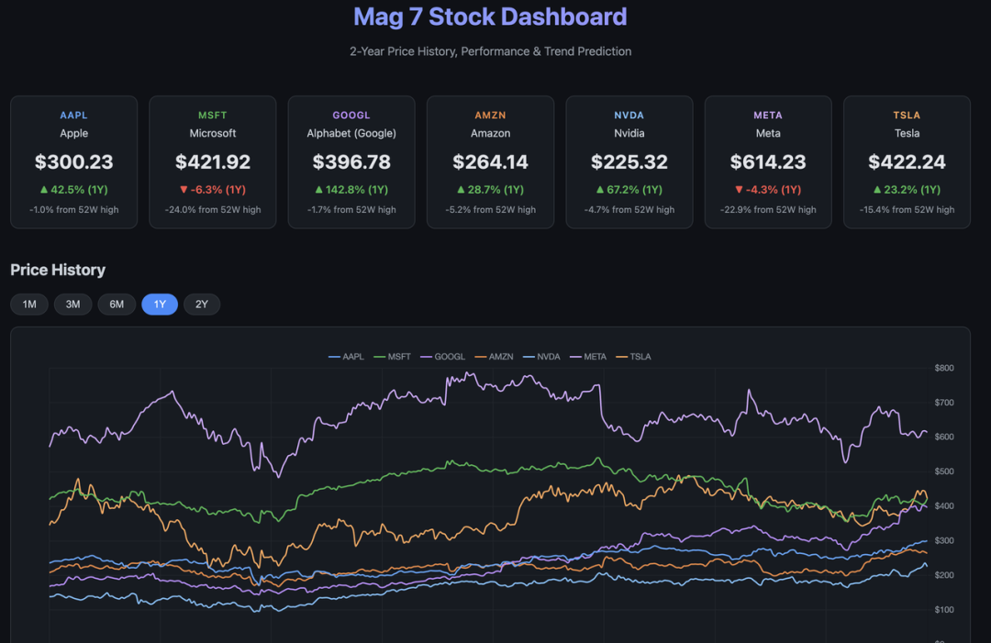Viewport: 991px width, 643px height.
Task: Click the -6.3% (1Y) change on Microsoft
Action: click(212, 190)
